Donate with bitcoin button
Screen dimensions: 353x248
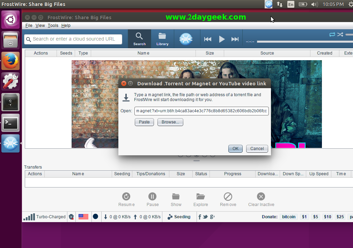point(289,217)
